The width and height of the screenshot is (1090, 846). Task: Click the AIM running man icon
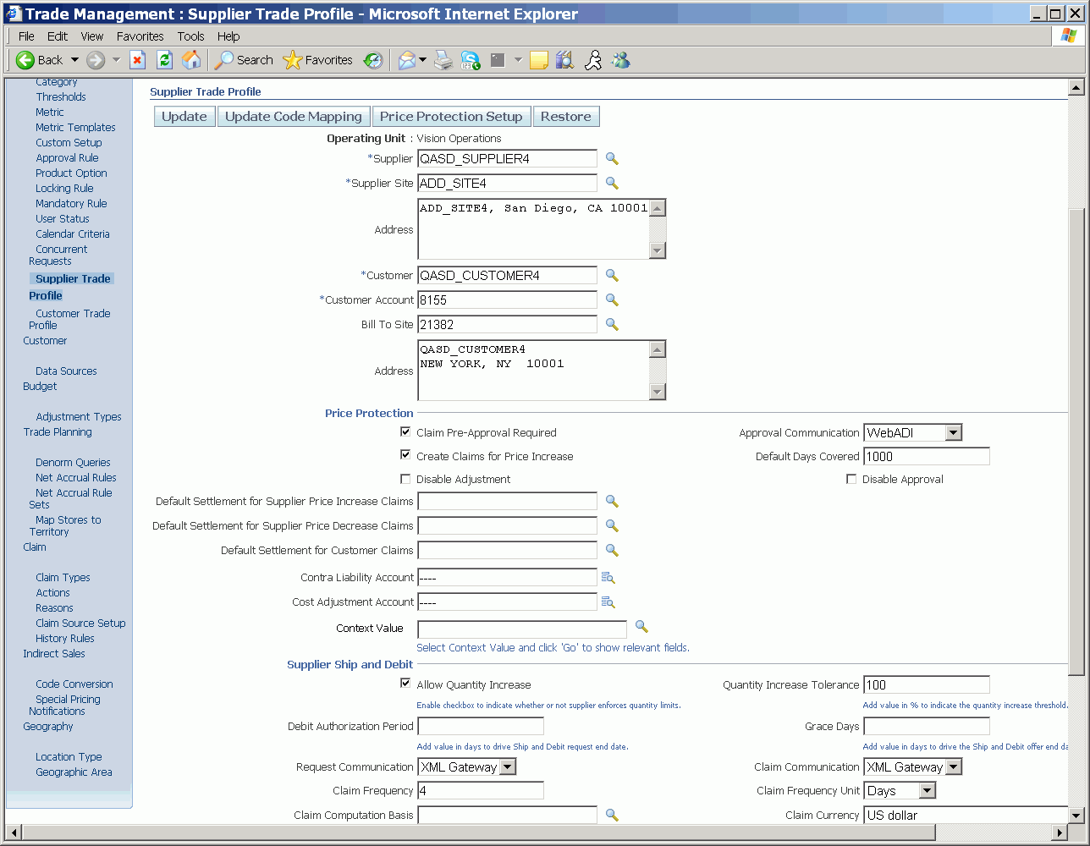pyautogui.click(x=593, y=60)
